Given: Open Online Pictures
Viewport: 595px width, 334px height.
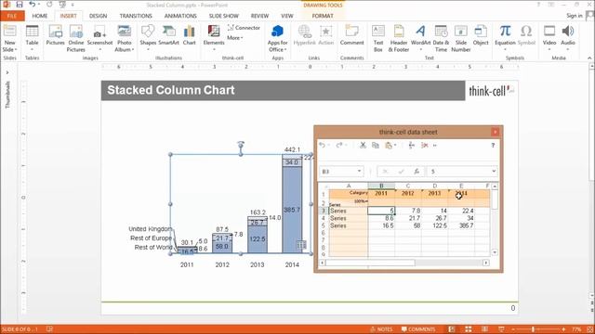Looking at the screenshot, I should tap(76, 39).
